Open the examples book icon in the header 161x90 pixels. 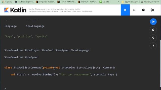coord(143,10)
